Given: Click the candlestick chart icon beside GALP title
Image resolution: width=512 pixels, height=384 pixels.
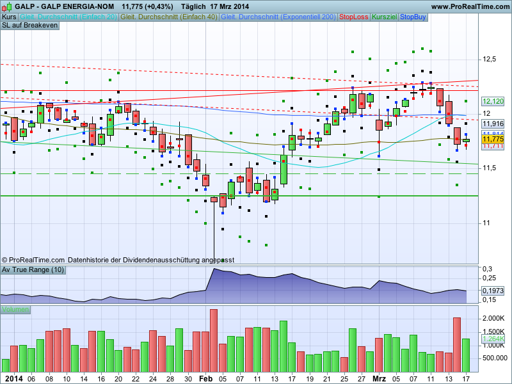Looking at the screenshot, I should pyautogui.click(x=7, y=6).
